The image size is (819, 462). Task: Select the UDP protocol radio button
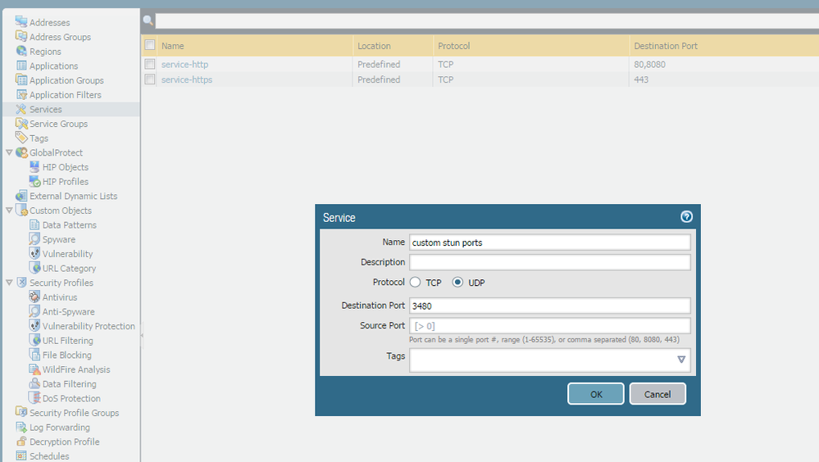pos(458,283)
